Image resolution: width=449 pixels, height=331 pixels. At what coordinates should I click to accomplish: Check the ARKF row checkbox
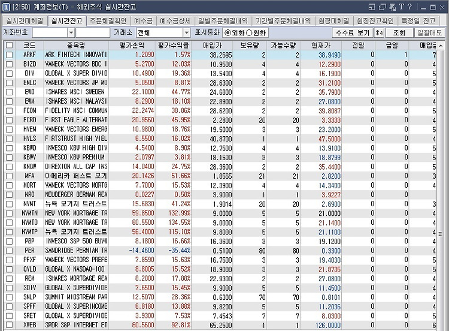click(x=10, y=55)
